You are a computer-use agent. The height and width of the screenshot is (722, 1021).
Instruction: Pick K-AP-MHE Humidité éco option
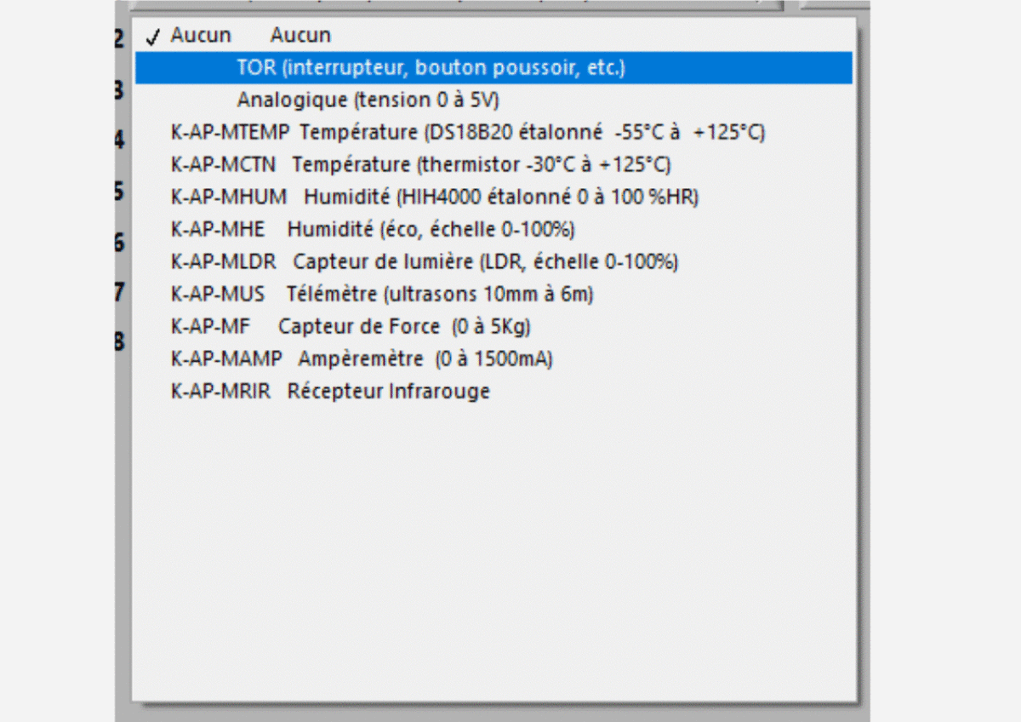pos(373,230)
